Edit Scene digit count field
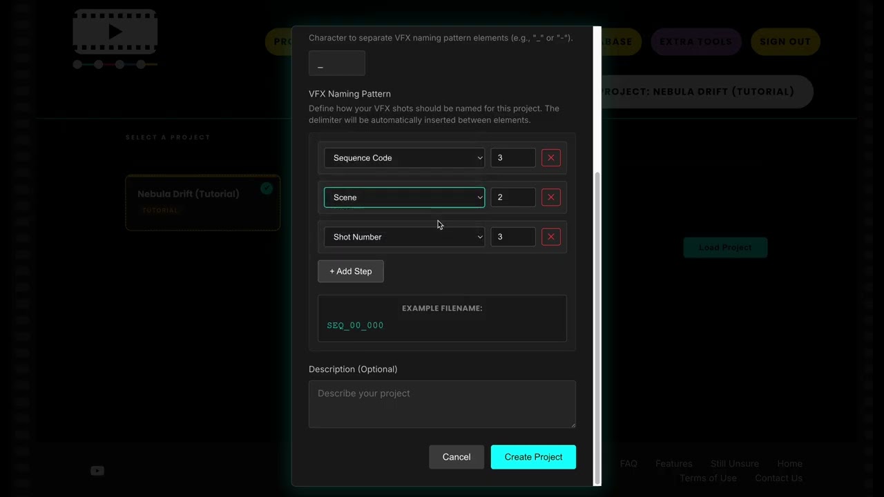The image size is (884, 497). (x=513, y=197)
